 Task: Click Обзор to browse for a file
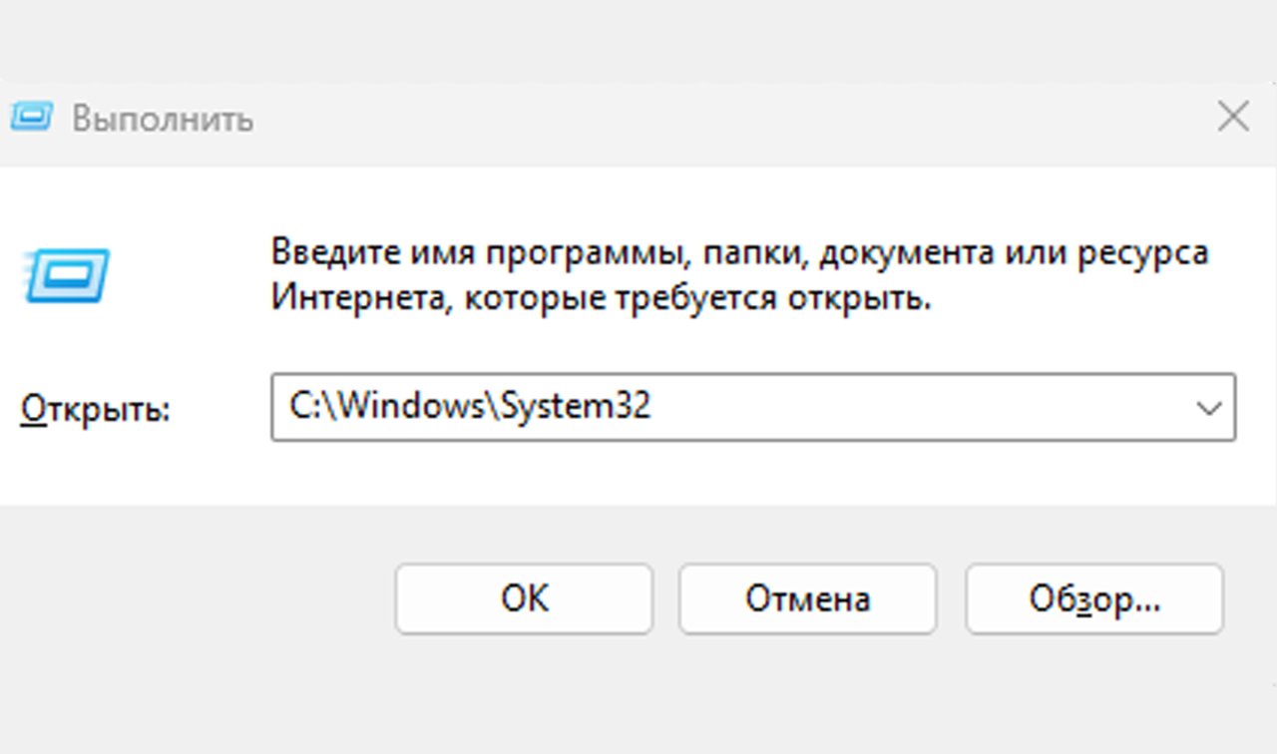pos(1093,598)
